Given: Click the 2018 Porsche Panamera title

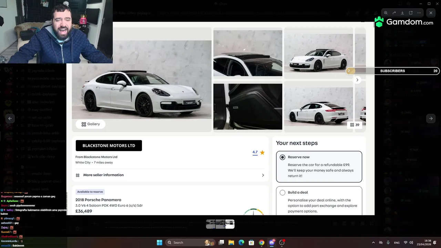Looking at the screenshot, I should point(98,200).
